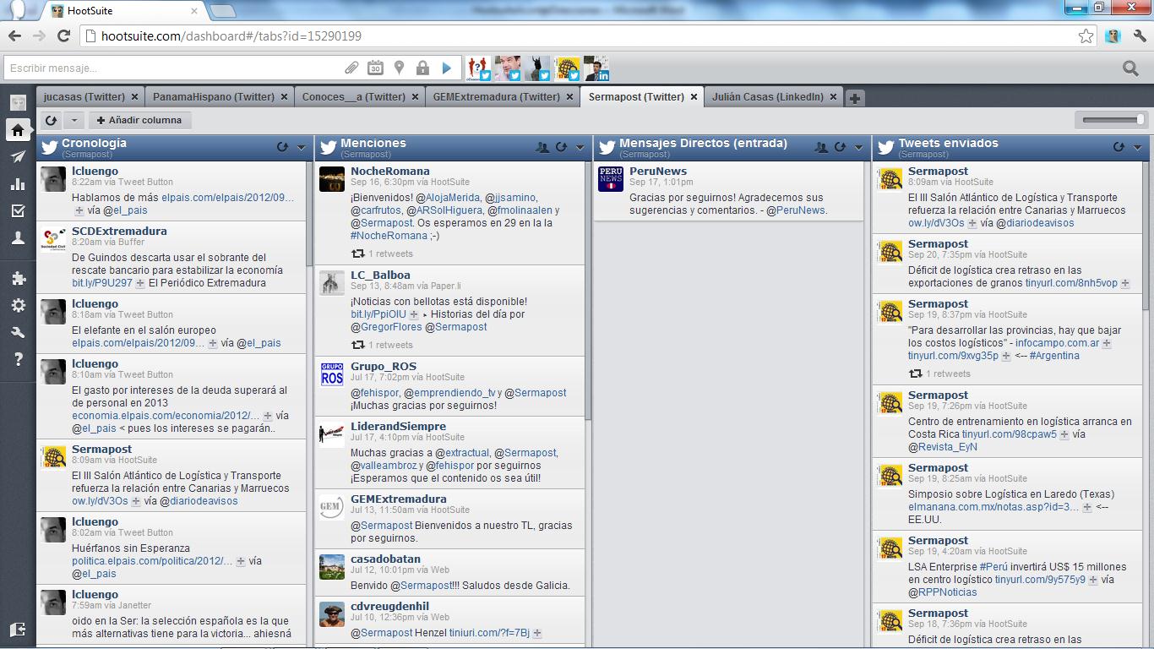1154x649 pixels.
Task: Open the Menciones column options dropdown
Action: [x=580, y=148]
